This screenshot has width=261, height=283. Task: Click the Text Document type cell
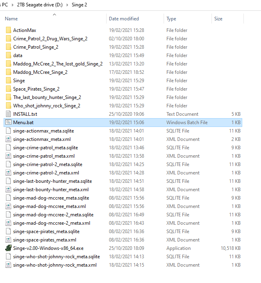(182, 114)
